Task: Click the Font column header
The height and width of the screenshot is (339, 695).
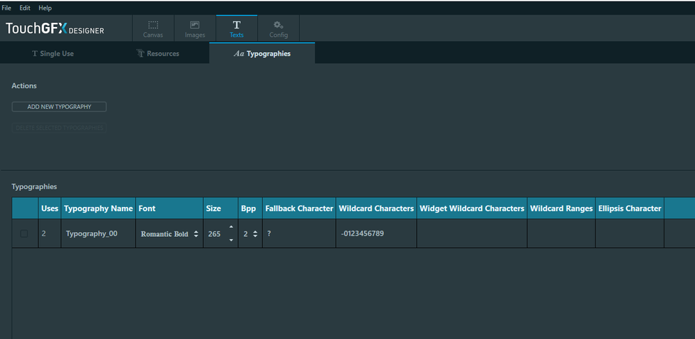Action: pyautogui.click(x=170, y=208)
